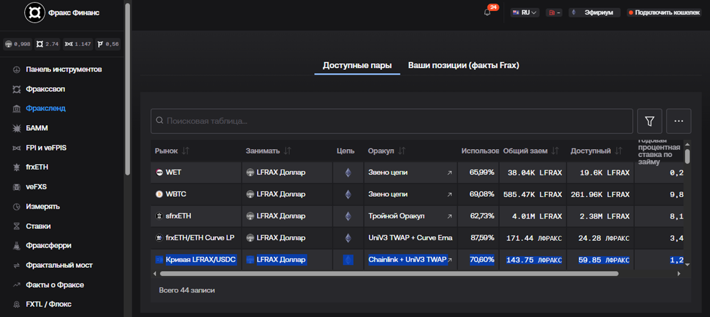Open the three-dots more options menu
710x317 pixels.
(x=678, y=121)
